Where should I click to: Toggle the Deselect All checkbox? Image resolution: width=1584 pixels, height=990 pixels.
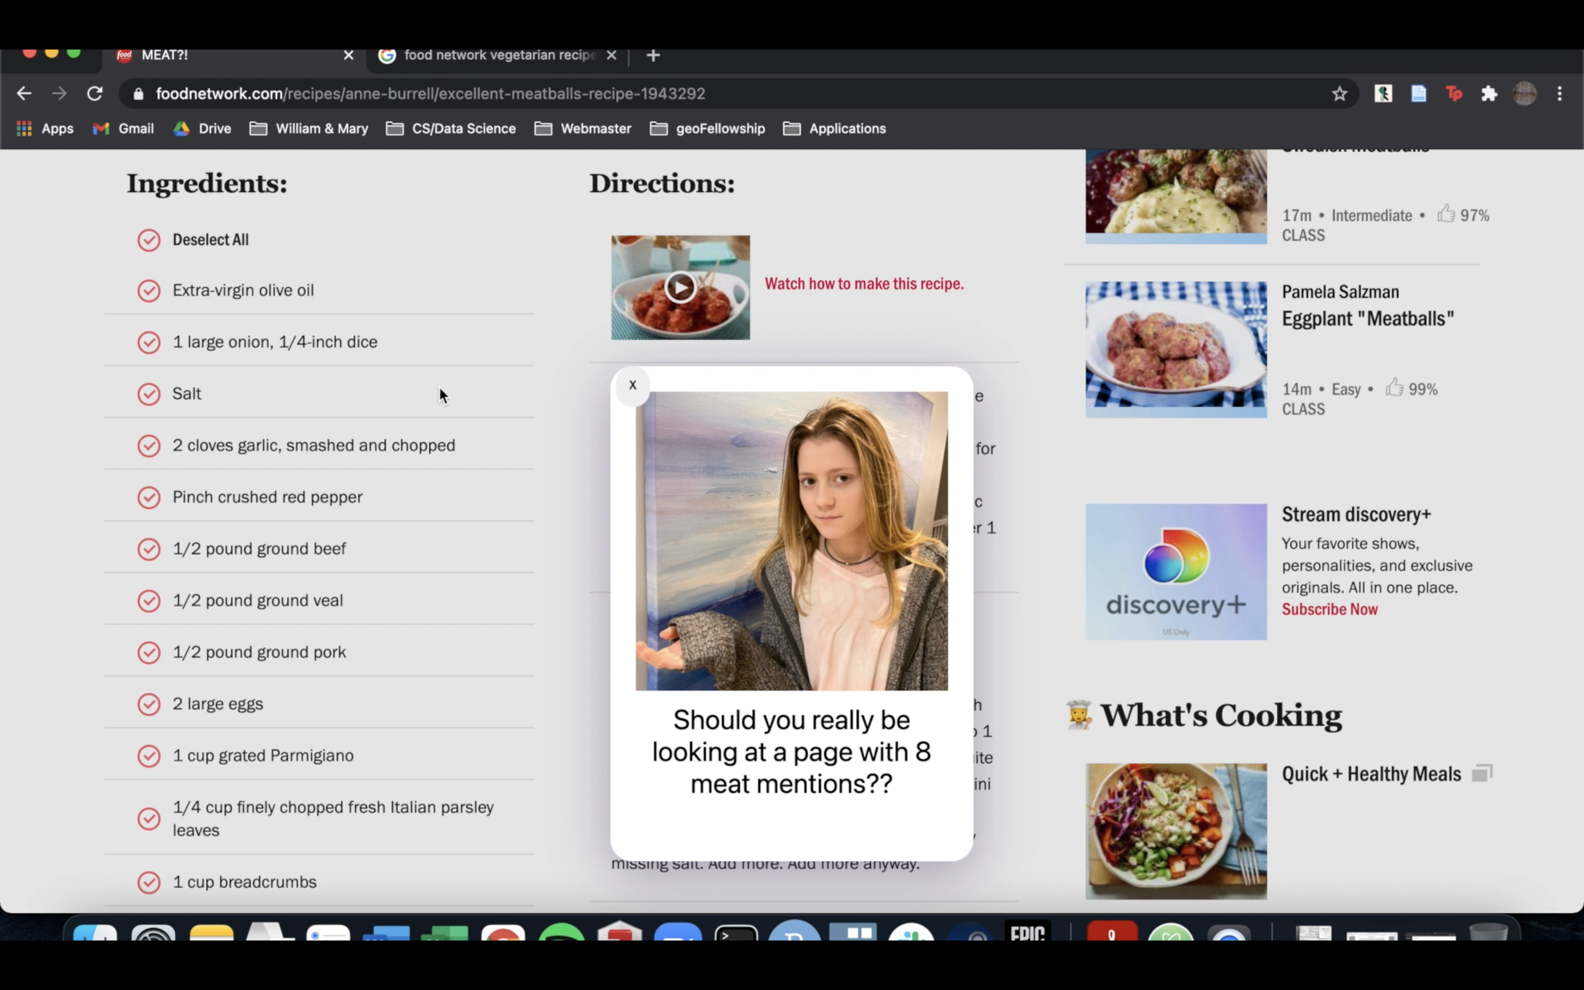pyautogui.click(x=148, y=240)
